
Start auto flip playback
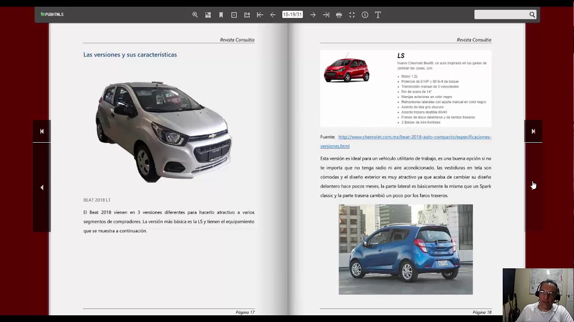click(x=234, y=15)
